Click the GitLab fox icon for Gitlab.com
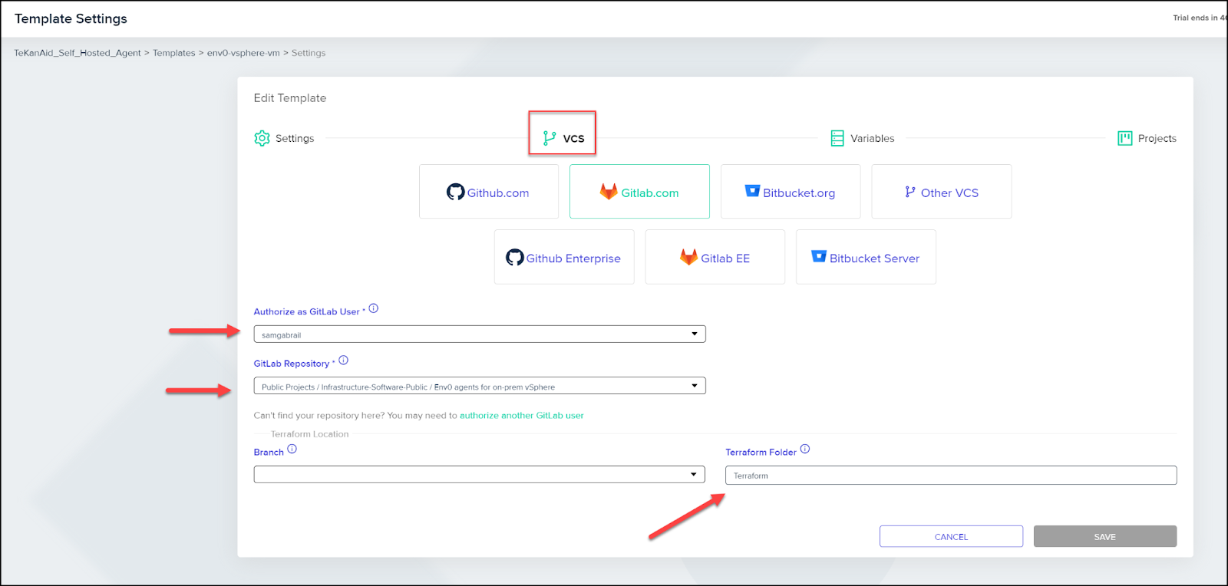Viewport: 1228px width, 586px height. pos(609,192)
